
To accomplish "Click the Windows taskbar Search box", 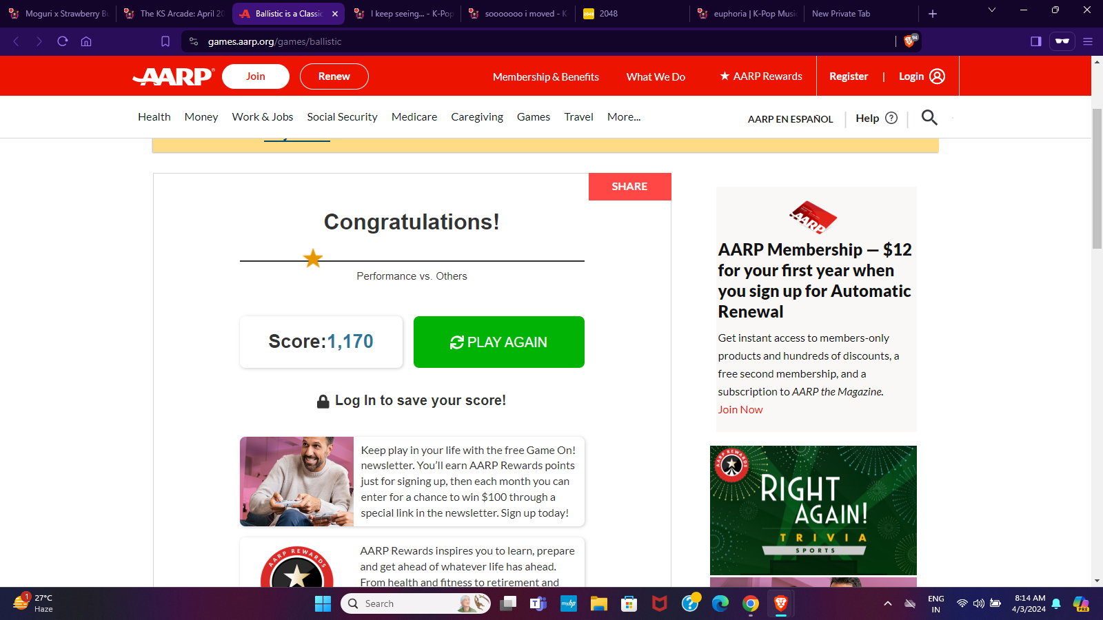I will point(416,603).
